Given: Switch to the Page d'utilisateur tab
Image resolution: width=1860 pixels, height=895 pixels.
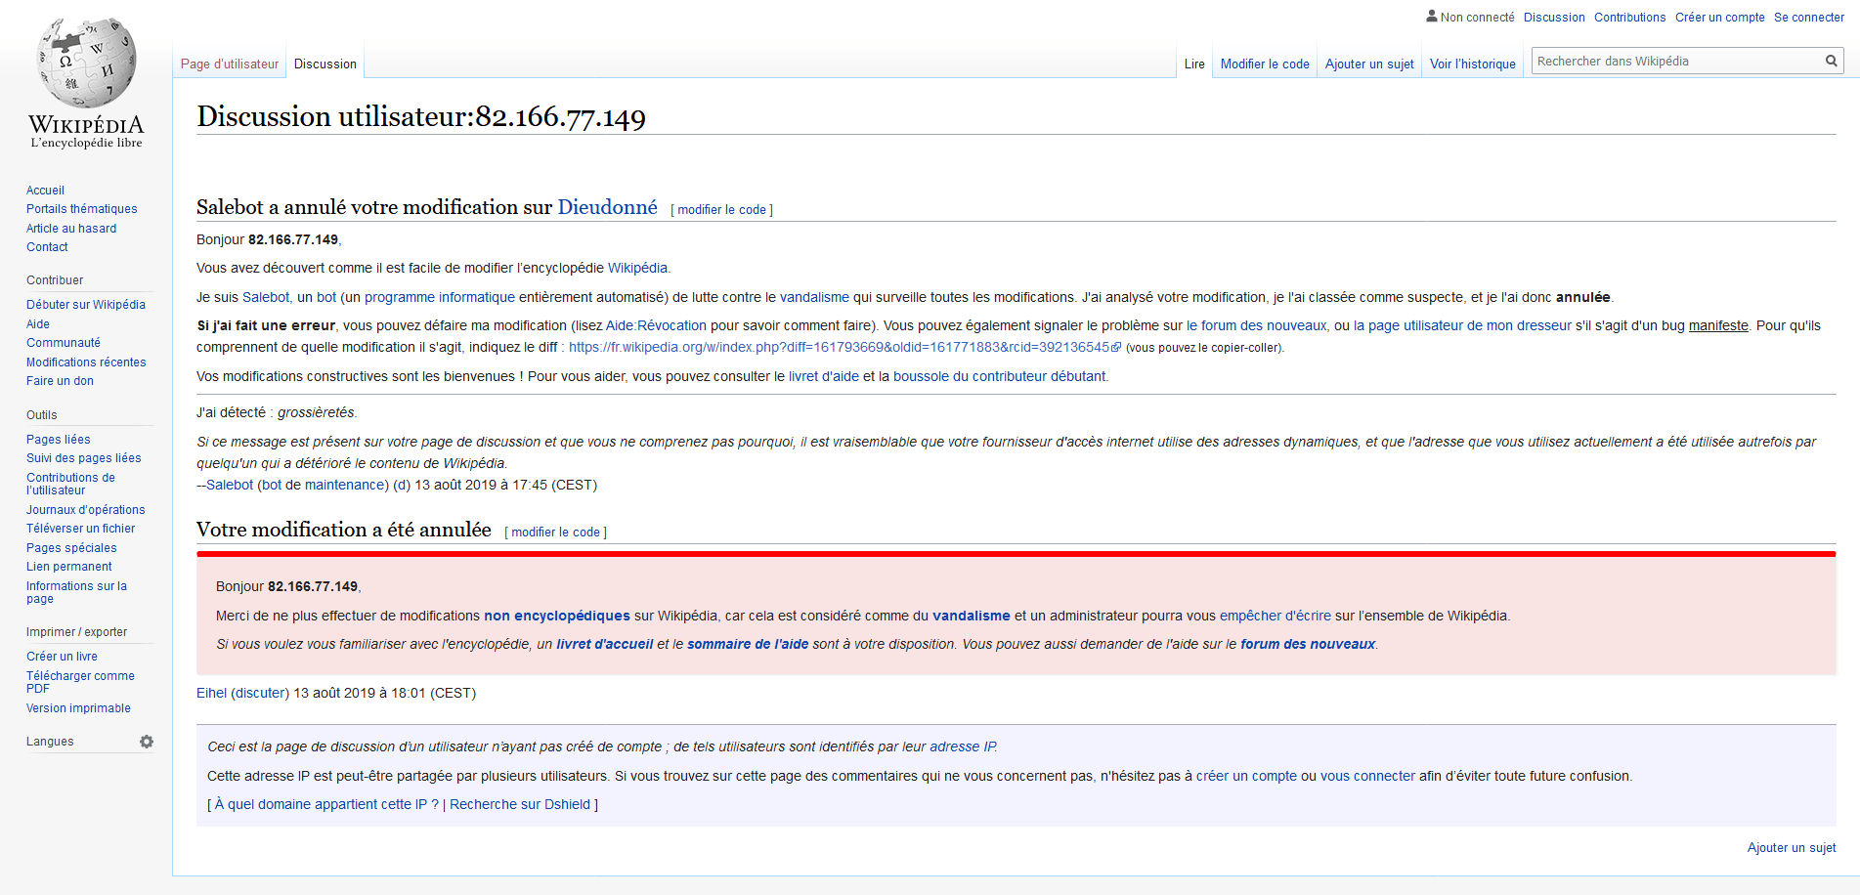Looking at the screenshot, I should (x=230, y=64).
